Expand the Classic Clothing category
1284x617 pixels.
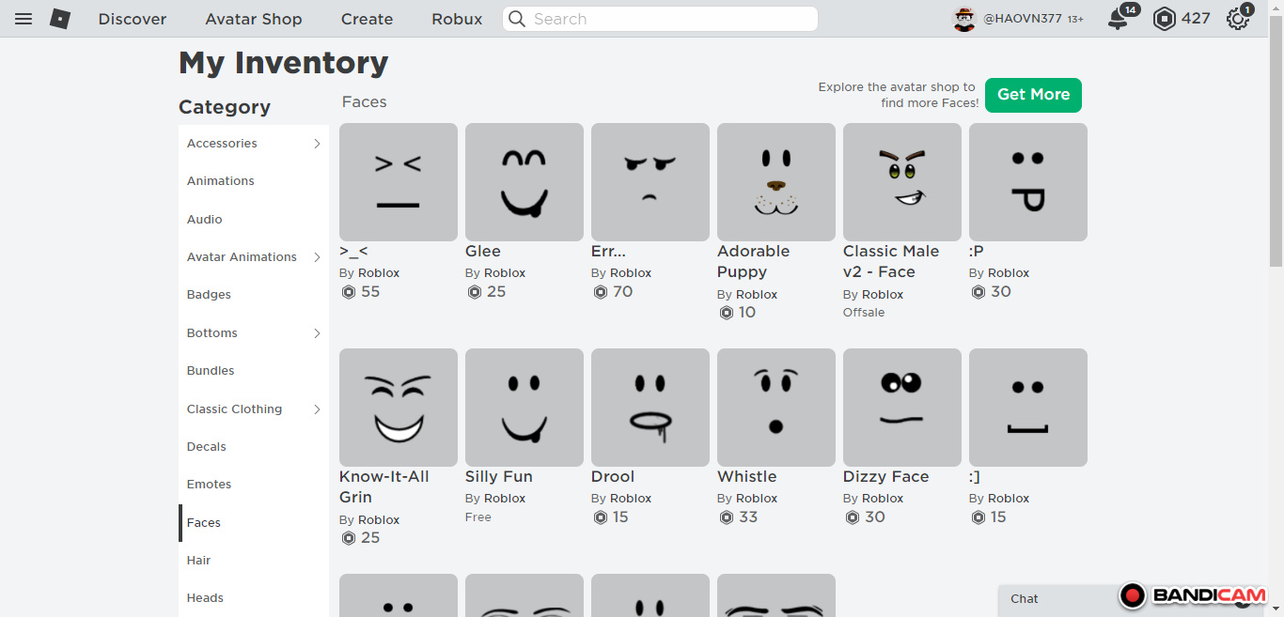(317, 409)
